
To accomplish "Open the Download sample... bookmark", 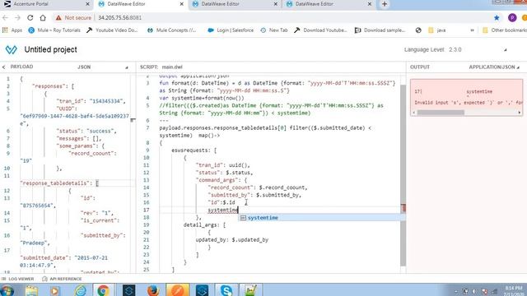I will click(x=380, y=30).
